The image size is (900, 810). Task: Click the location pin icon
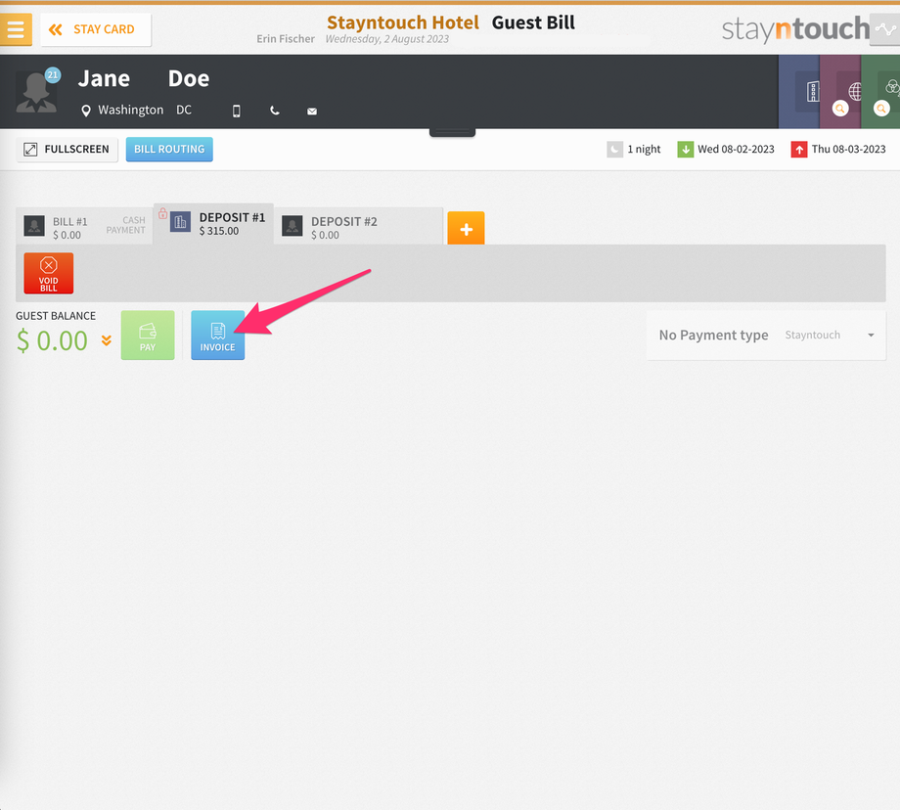[x=85, y=111]
